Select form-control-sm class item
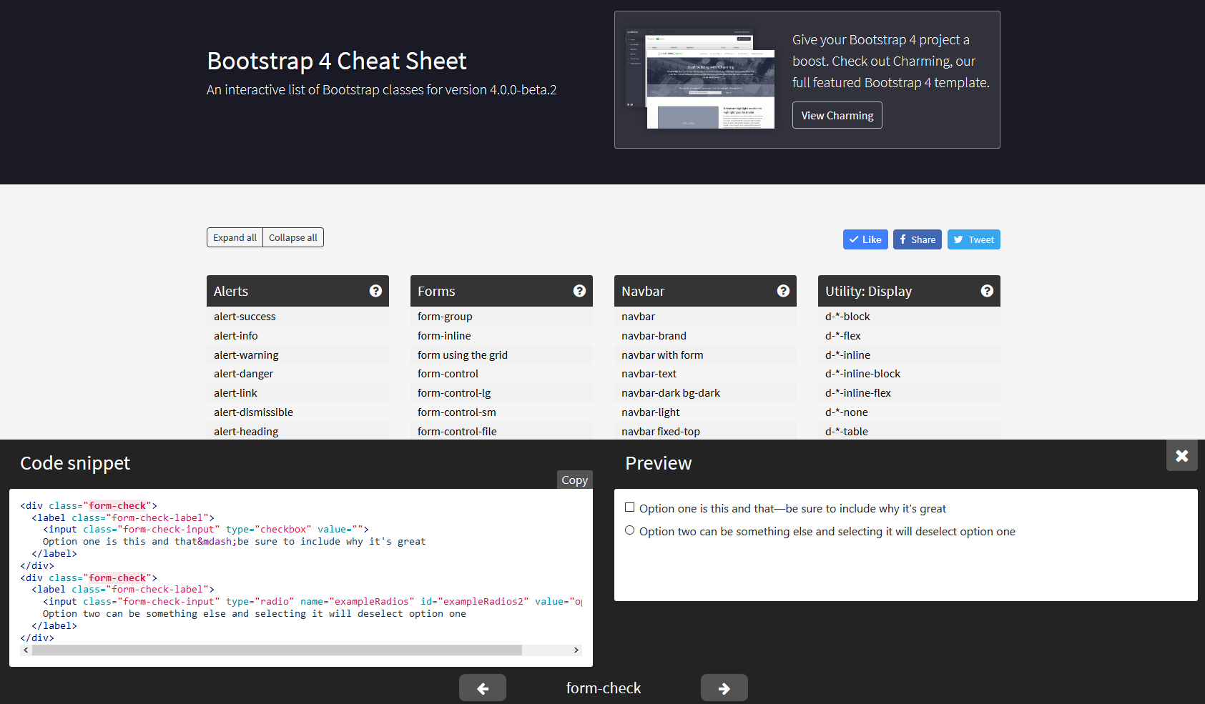This screenshot has height=704, width=1205. point(501,412)
